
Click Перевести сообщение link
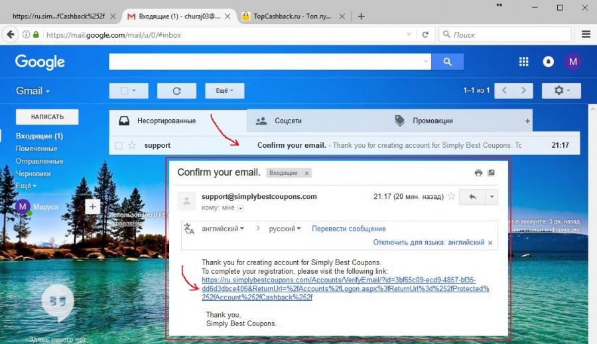[x=348, y=229]
